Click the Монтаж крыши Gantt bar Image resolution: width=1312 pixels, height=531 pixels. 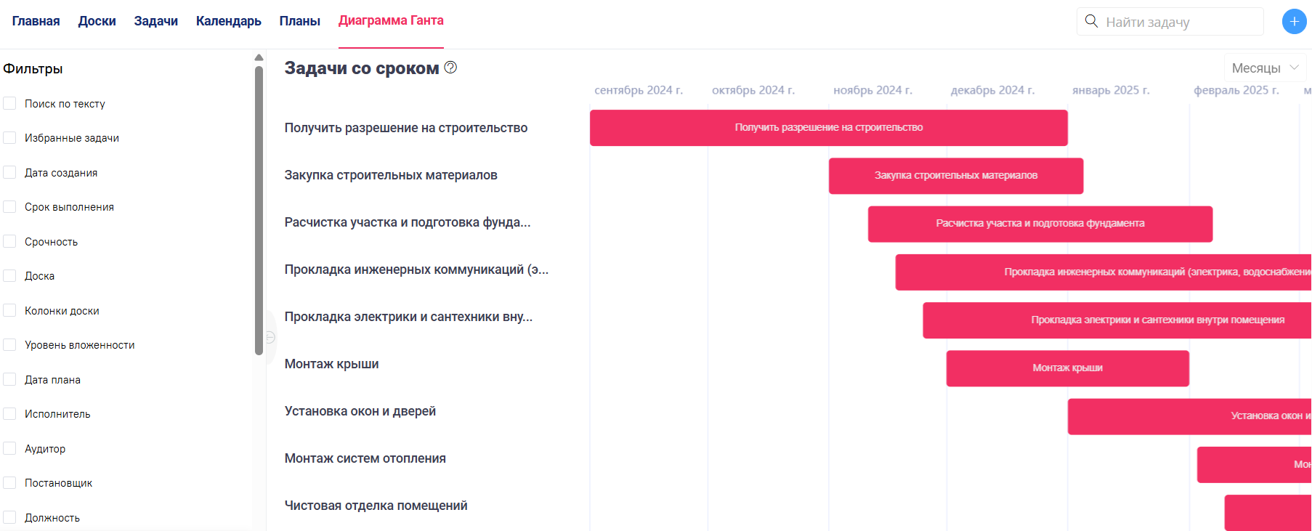click(1066, 368)
